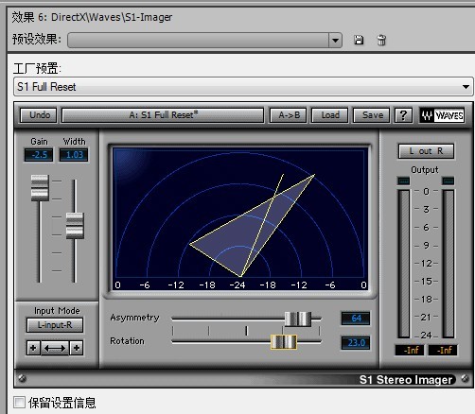Copy setup with A->B button
Image resolution: width=475 pixels, height=414 pixels.
(289, 115)
